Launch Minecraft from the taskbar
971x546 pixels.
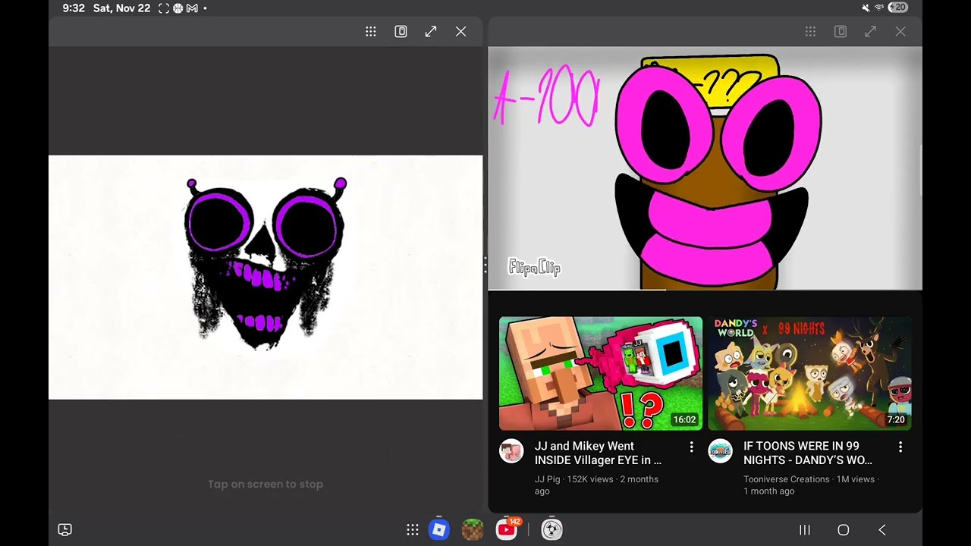473,529
